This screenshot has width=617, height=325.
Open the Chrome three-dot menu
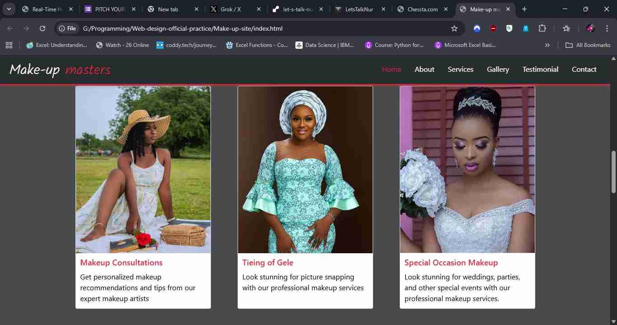click(607, 28)
